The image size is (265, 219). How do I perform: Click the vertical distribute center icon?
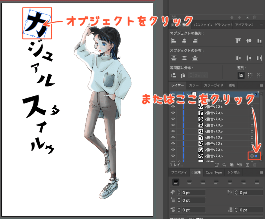184,58
